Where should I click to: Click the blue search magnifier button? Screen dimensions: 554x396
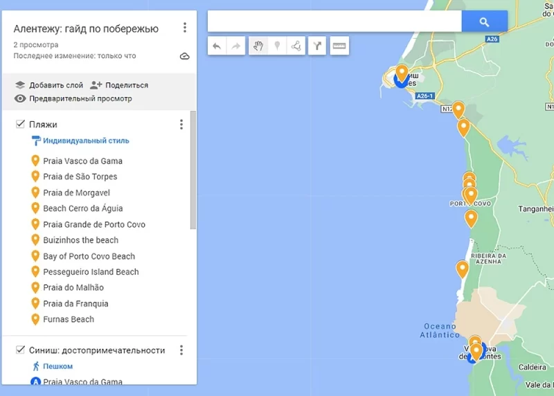[x=484, y=22]
